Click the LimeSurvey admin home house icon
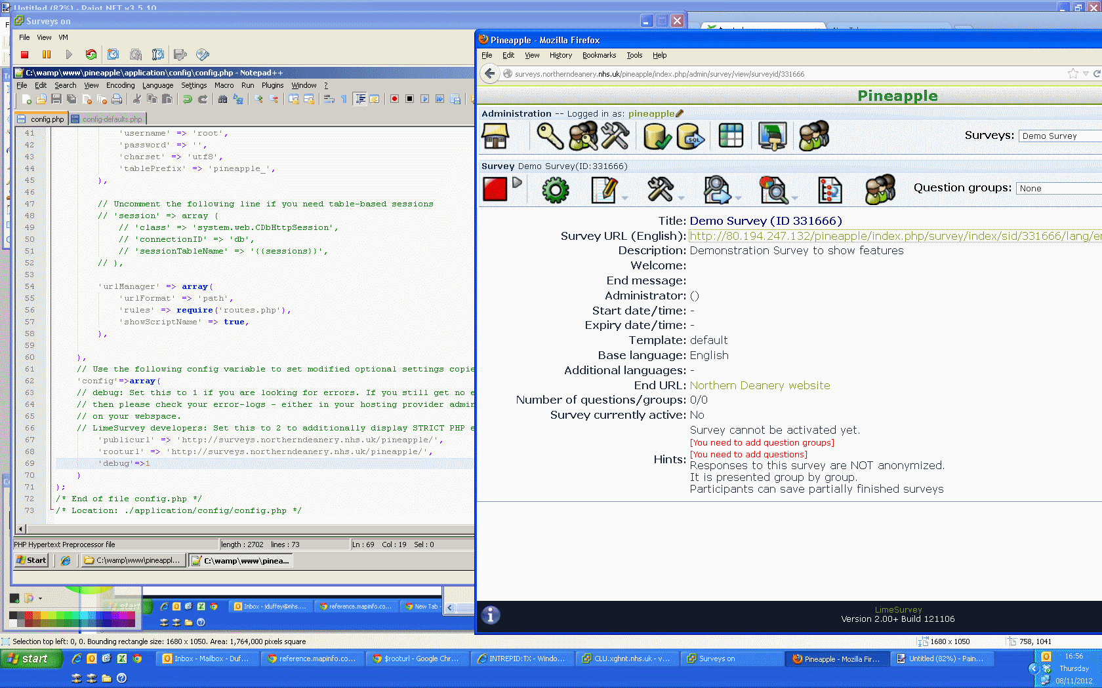Screen dimensions: 1102x688 click(495, 136)
